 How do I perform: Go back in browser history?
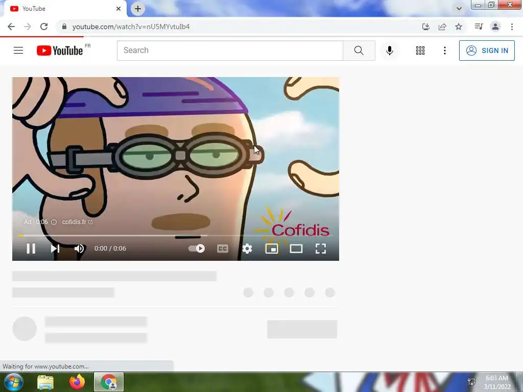click(11, 27)
